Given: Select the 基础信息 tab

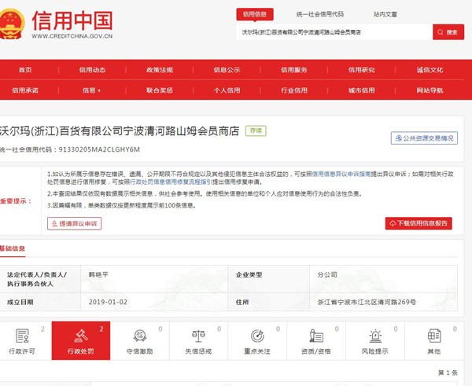Looking at the screenshot, I should click(13, 248).
